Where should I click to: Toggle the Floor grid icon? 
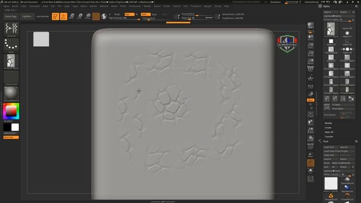coord(311,78)
